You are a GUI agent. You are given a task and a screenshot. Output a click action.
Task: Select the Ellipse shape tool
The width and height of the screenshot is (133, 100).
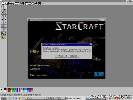tap(2, 29)
